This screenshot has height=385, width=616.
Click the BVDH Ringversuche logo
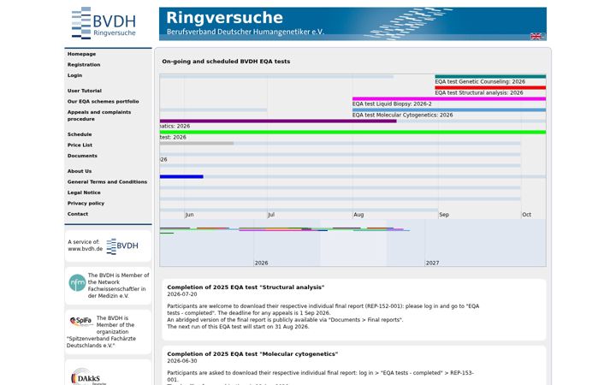point(104,23)
